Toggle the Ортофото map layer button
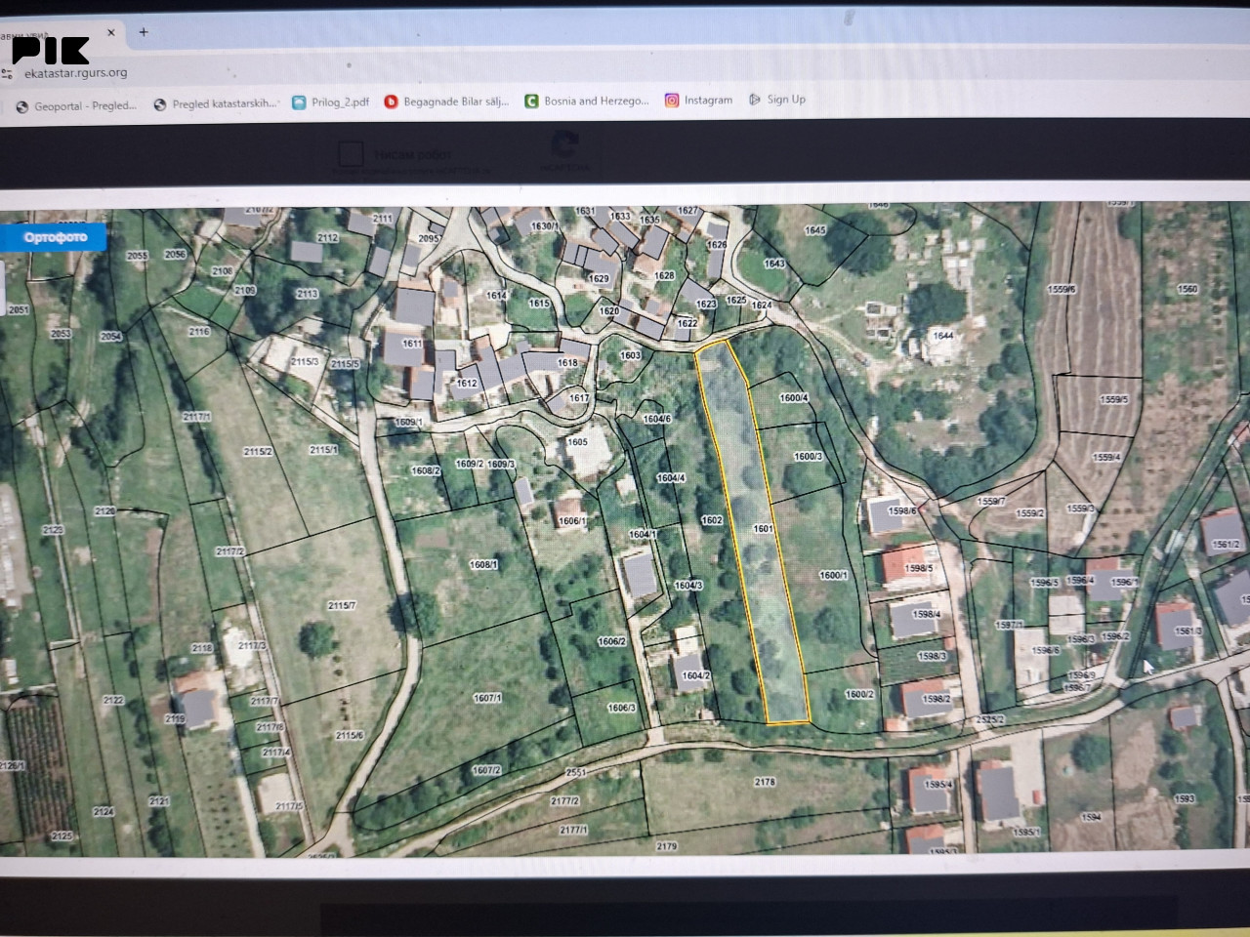Screen dimensions: 1250x937 pyautogui.click(x=55, y=237)
